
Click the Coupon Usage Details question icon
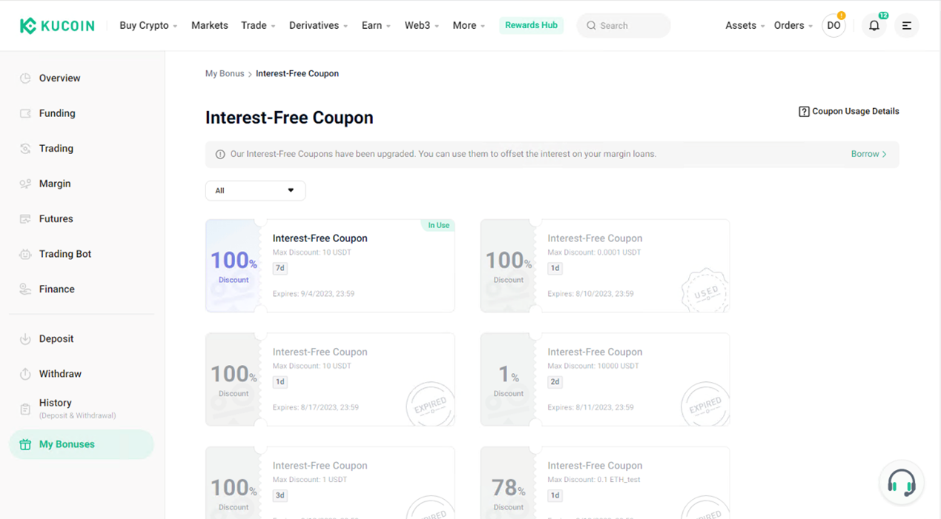(804, 112)
